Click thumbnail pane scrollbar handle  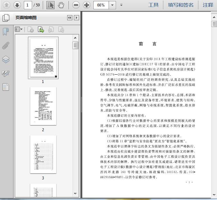(x=75, y=45)
